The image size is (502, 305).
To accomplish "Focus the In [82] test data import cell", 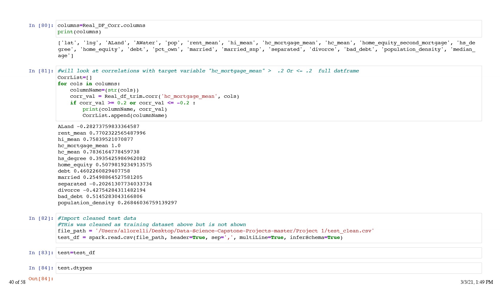I will point(268,228).
